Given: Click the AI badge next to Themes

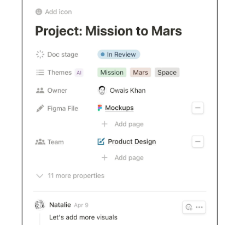Looking at the screenshot, I should (79, 73).
